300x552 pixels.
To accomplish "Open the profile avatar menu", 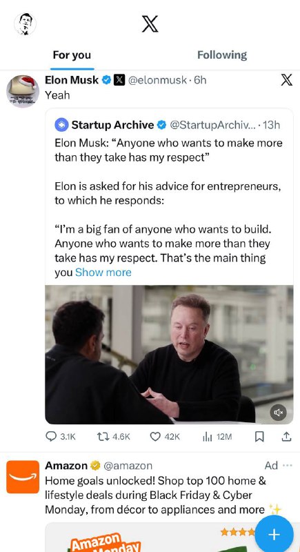I will [x=25, y=24].
